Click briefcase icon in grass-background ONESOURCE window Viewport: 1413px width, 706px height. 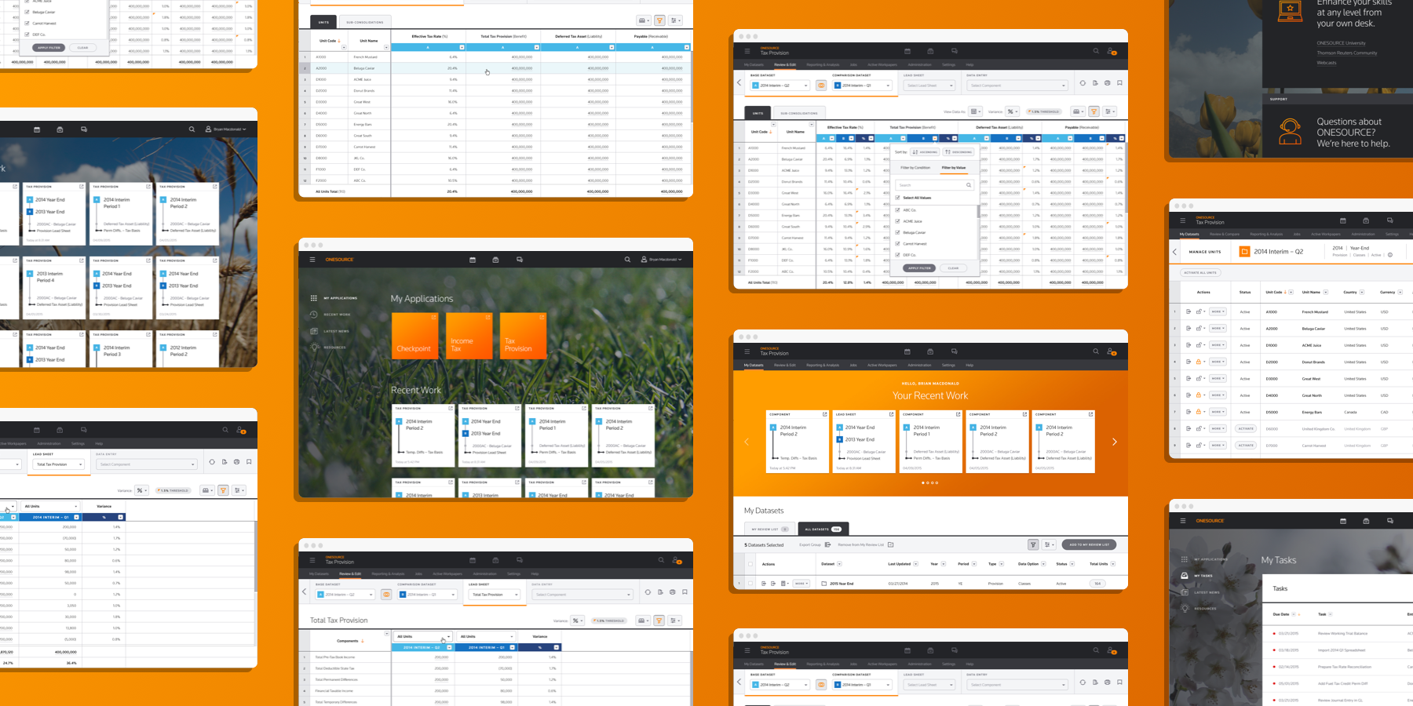click(495, 259)
